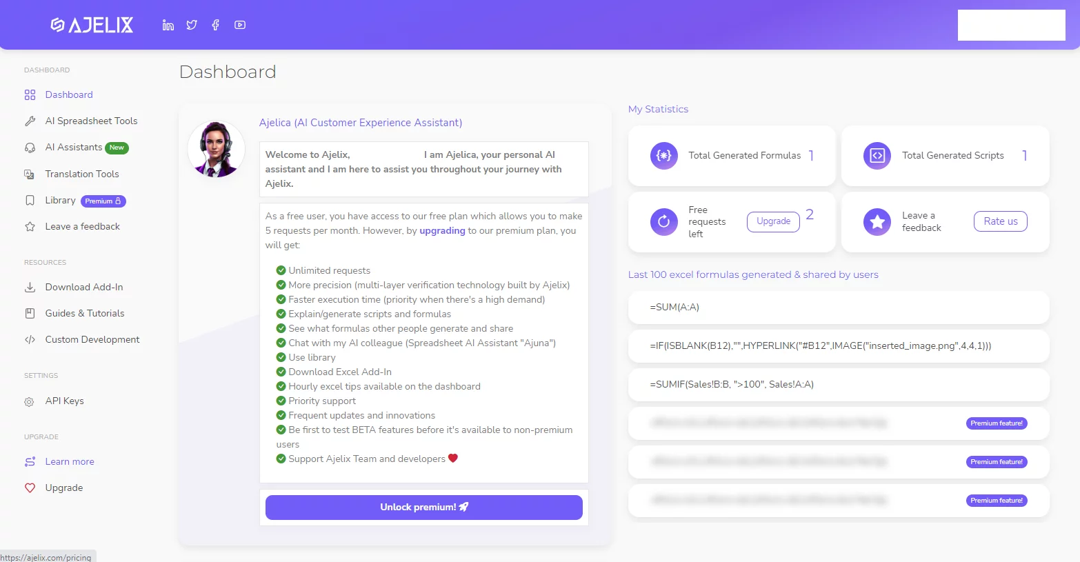
Task: Navigate to Dashboard in the sidebar
Action: click(68, 94)
